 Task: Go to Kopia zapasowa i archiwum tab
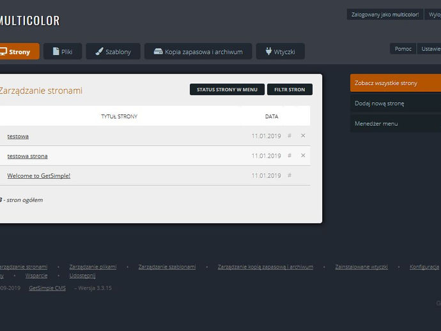tap(198, 52)
